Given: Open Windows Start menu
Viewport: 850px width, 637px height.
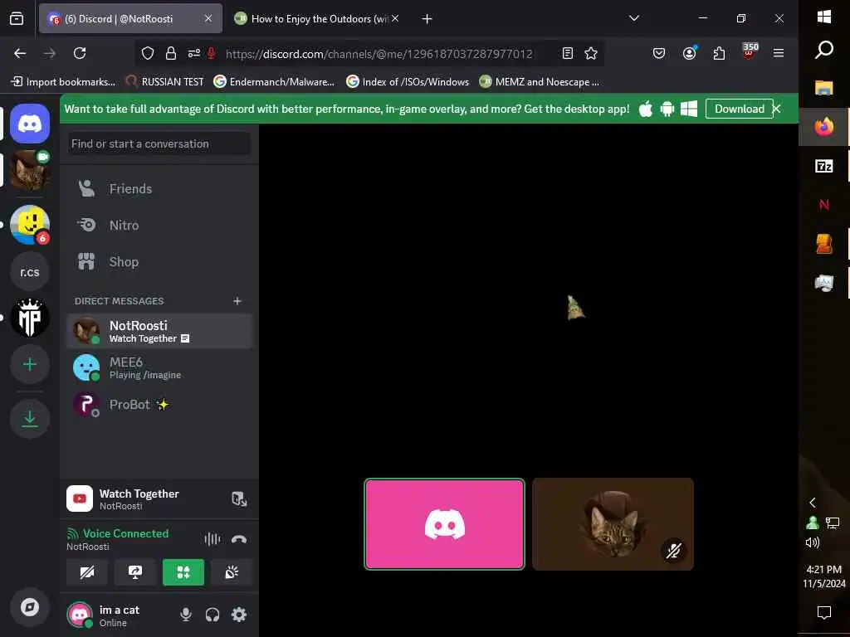Looking at the screenshot, I should 824,17.
